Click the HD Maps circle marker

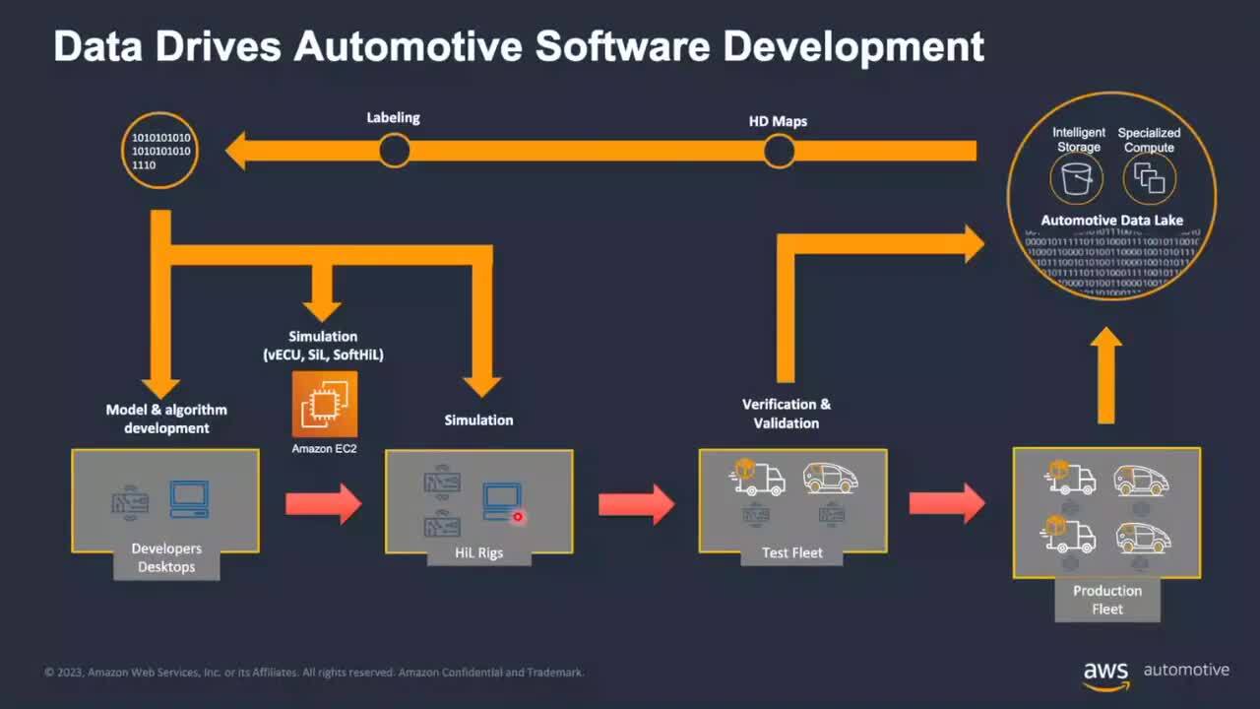pos(779,152)
